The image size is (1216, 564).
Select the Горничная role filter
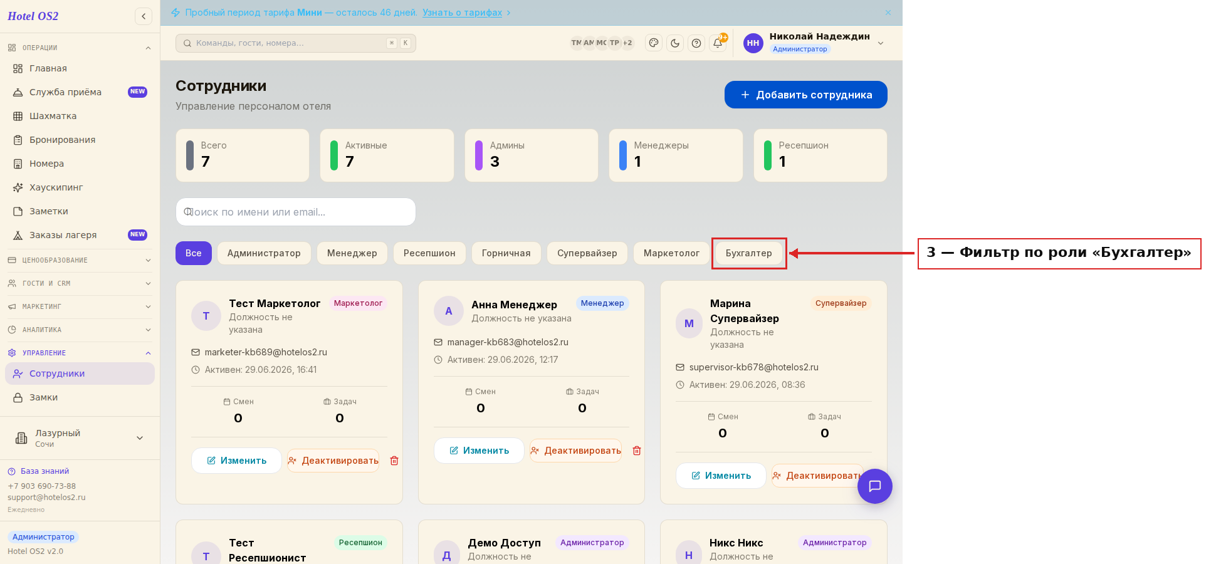(506, 253)
